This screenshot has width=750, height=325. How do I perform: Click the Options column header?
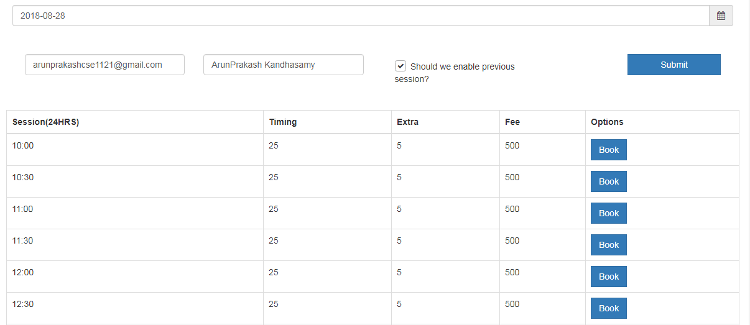(x=607, y=122)
